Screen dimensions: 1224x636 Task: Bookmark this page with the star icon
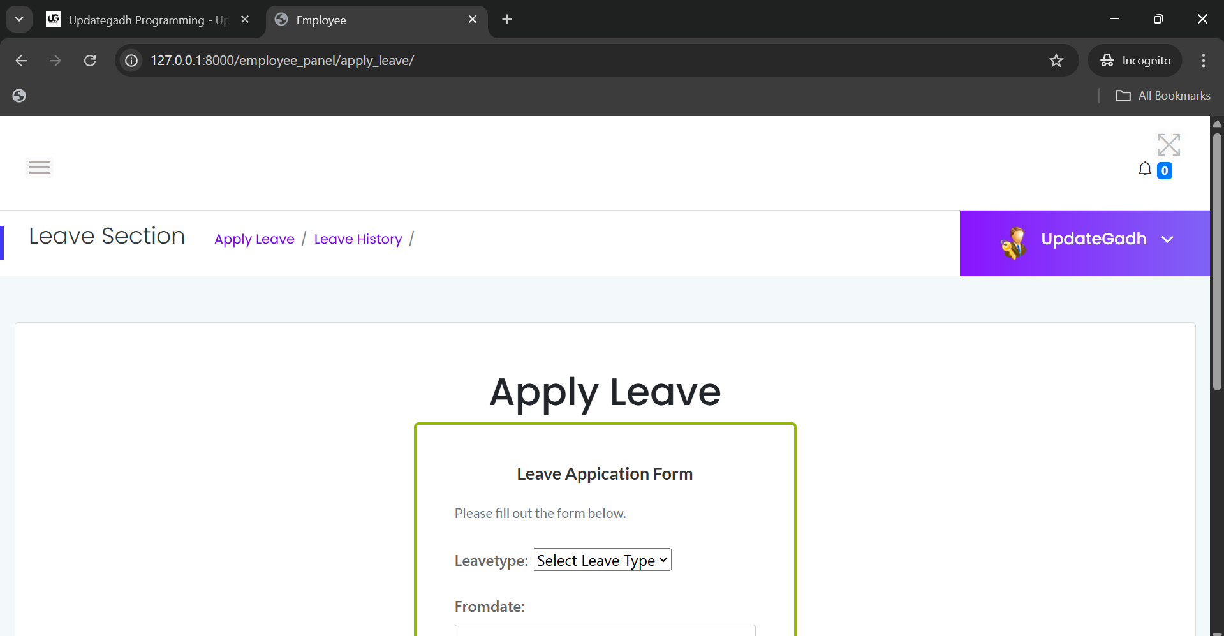point(1056,60)
